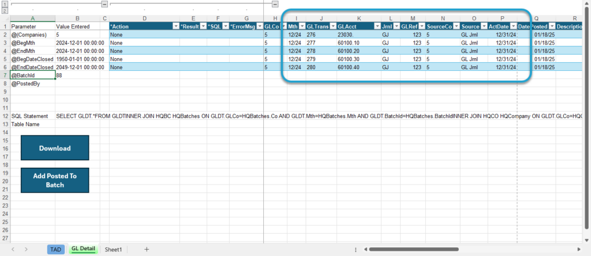Open the SourceCo column filter dropdown

456,27
